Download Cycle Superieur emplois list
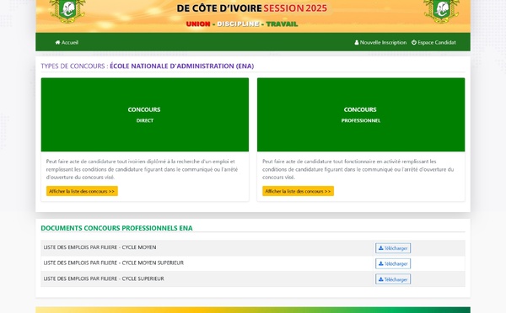 393,279
